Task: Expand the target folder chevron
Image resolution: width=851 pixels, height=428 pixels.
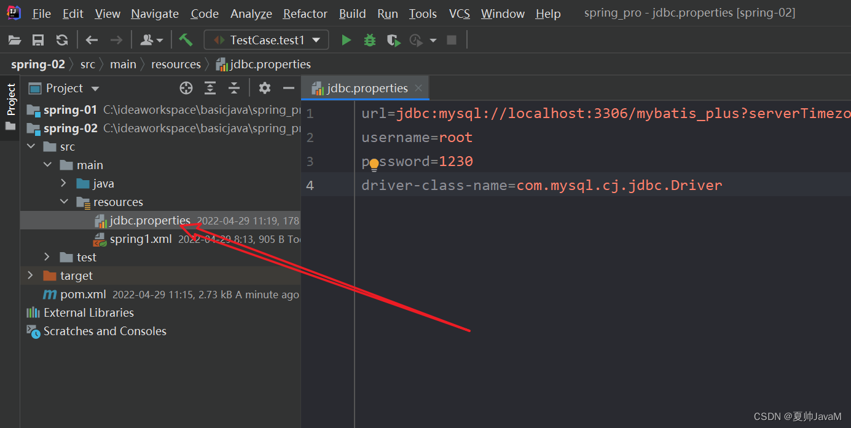Action: 31,276
